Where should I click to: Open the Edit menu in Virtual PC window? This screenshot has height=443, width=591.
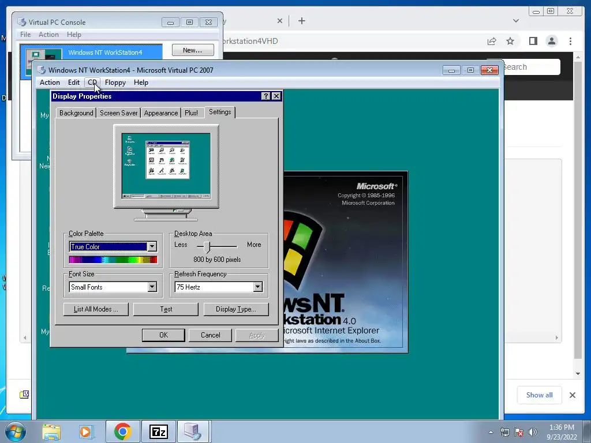(x=73, y=82)
